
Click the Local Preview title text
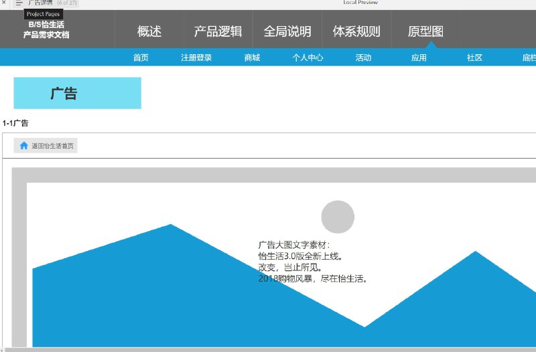tap(360, 2)
